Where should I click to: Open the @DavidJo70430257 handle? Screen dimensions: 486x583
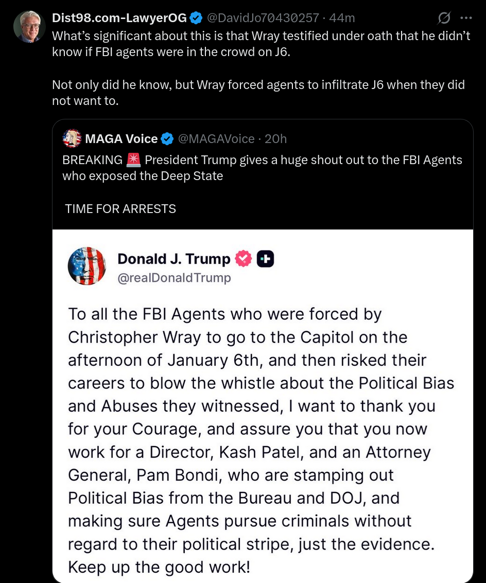[263, 18]
